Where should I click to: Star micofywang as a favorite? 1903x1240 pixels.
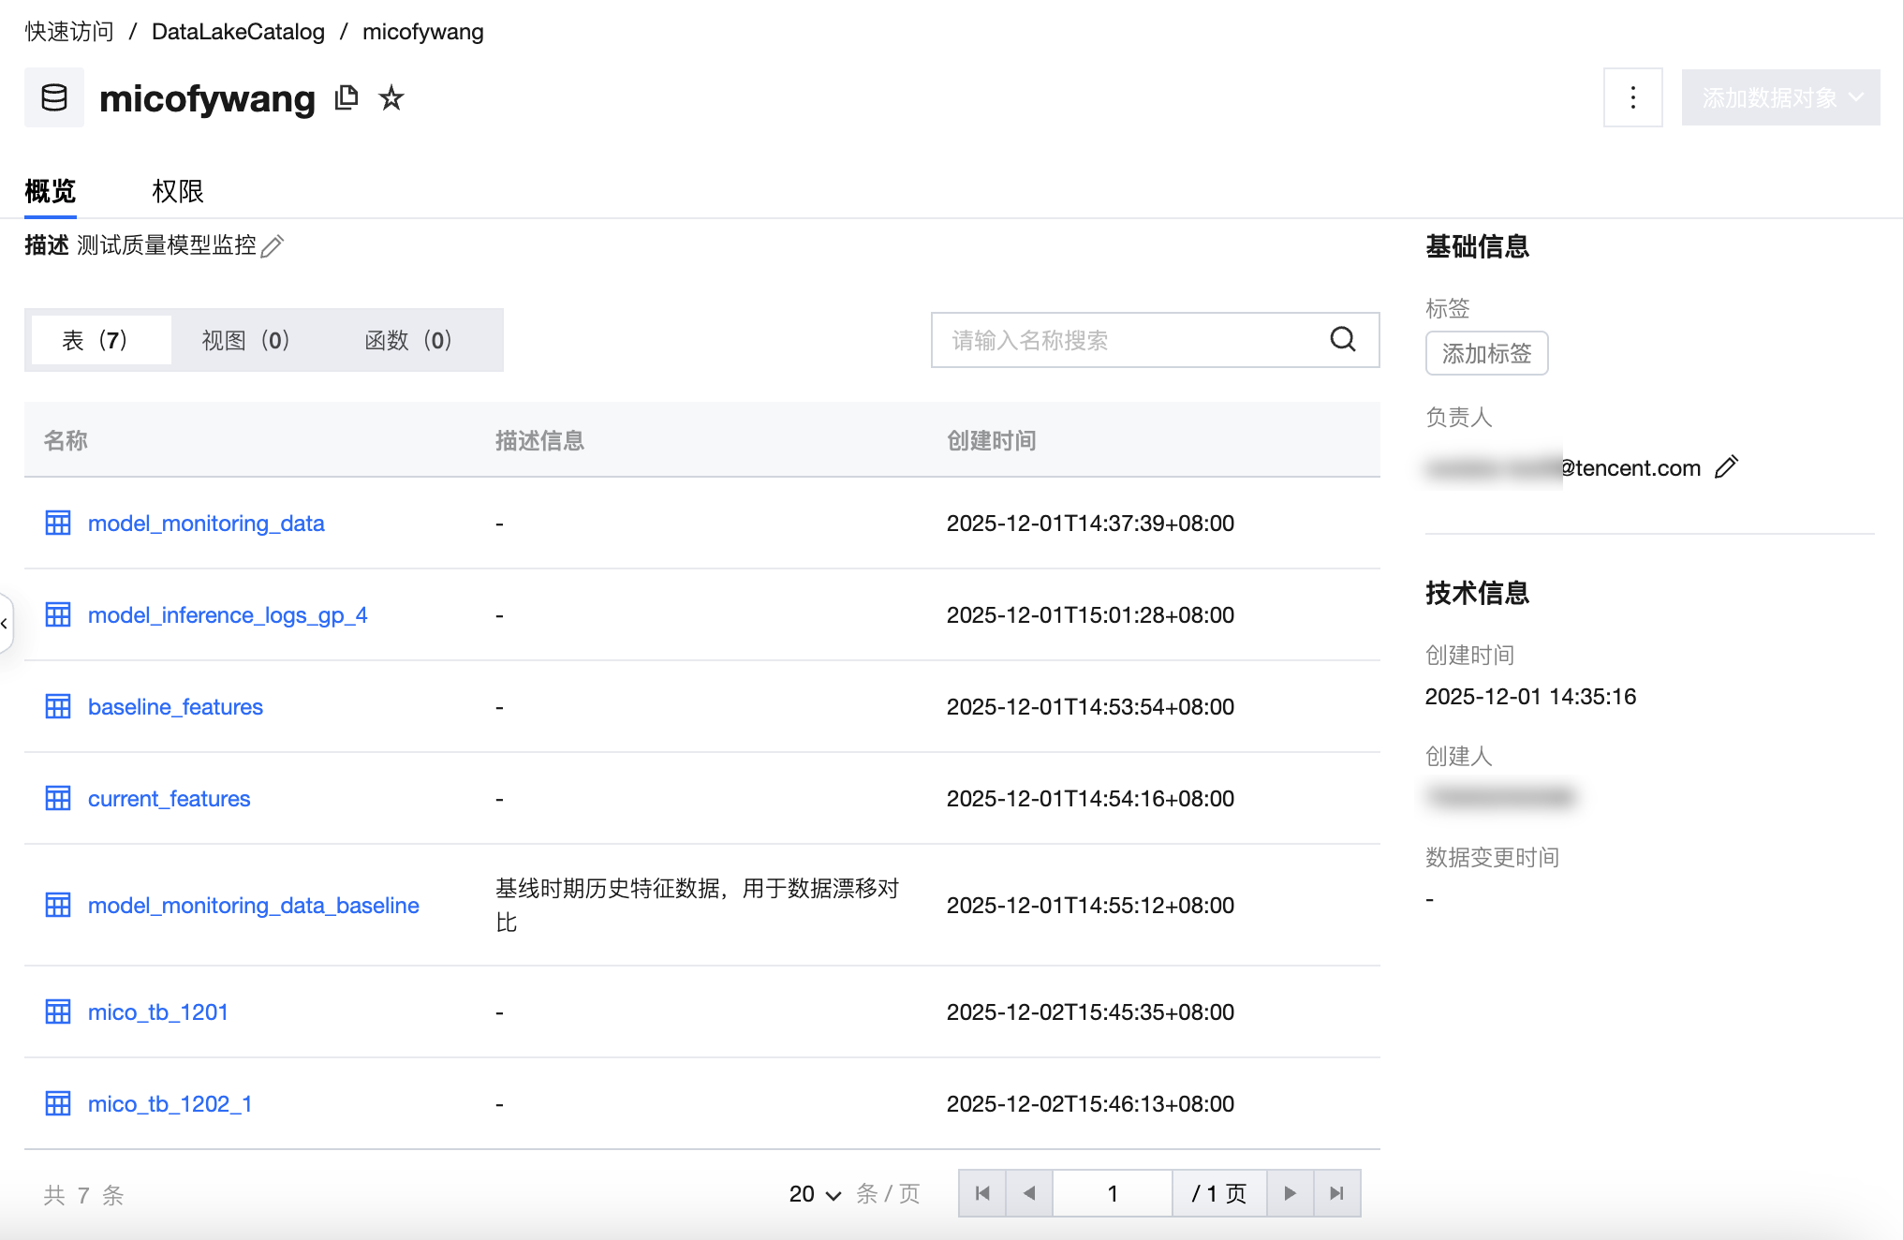coord(391,97)
